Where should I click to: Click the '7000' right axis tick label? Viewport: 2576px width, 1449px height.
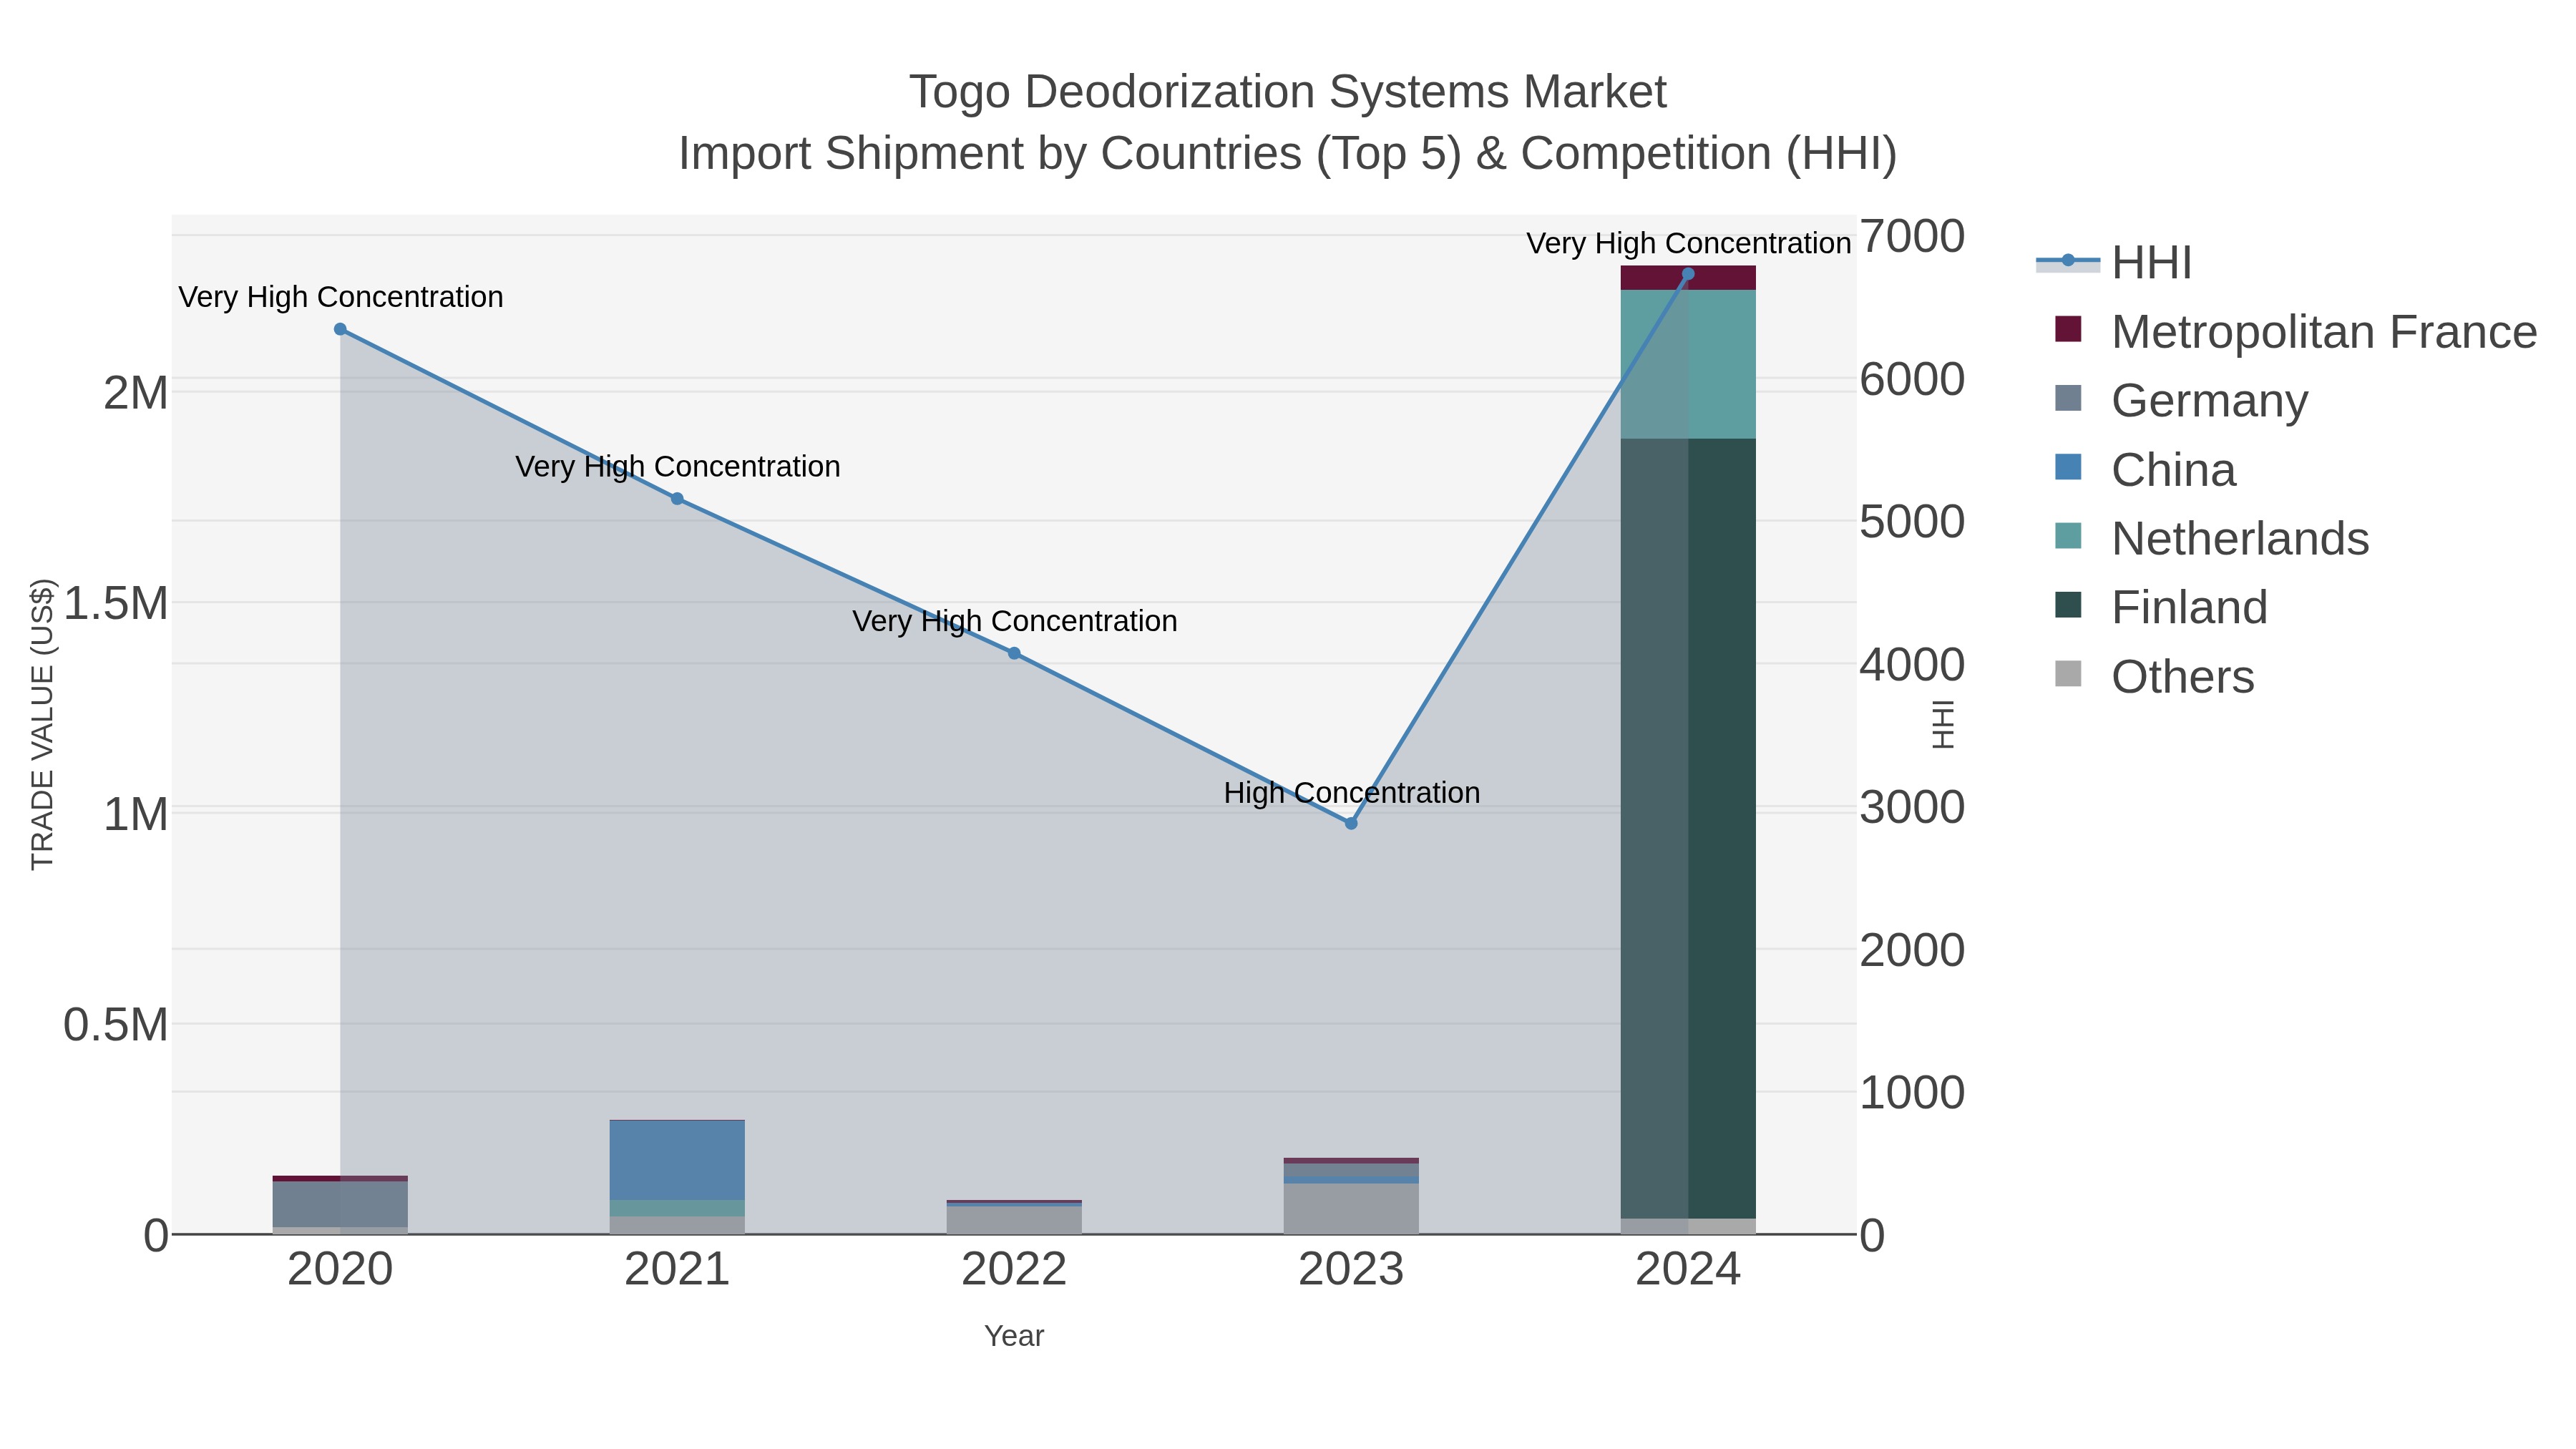(1912, 237)
